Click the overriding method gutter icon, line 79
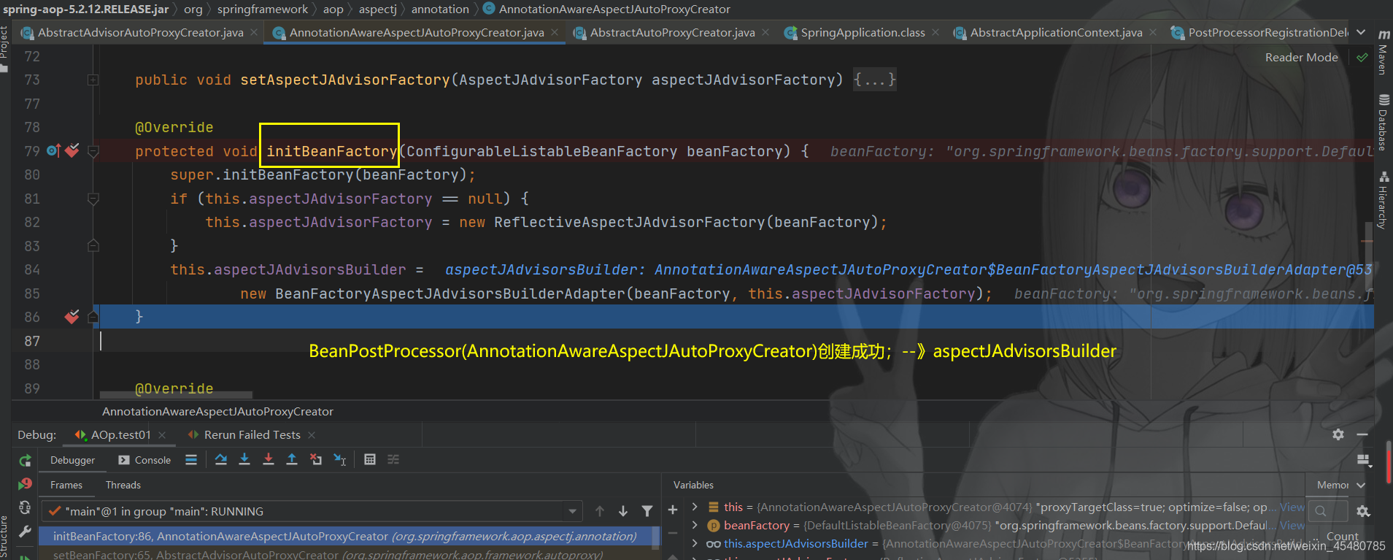 53,150
